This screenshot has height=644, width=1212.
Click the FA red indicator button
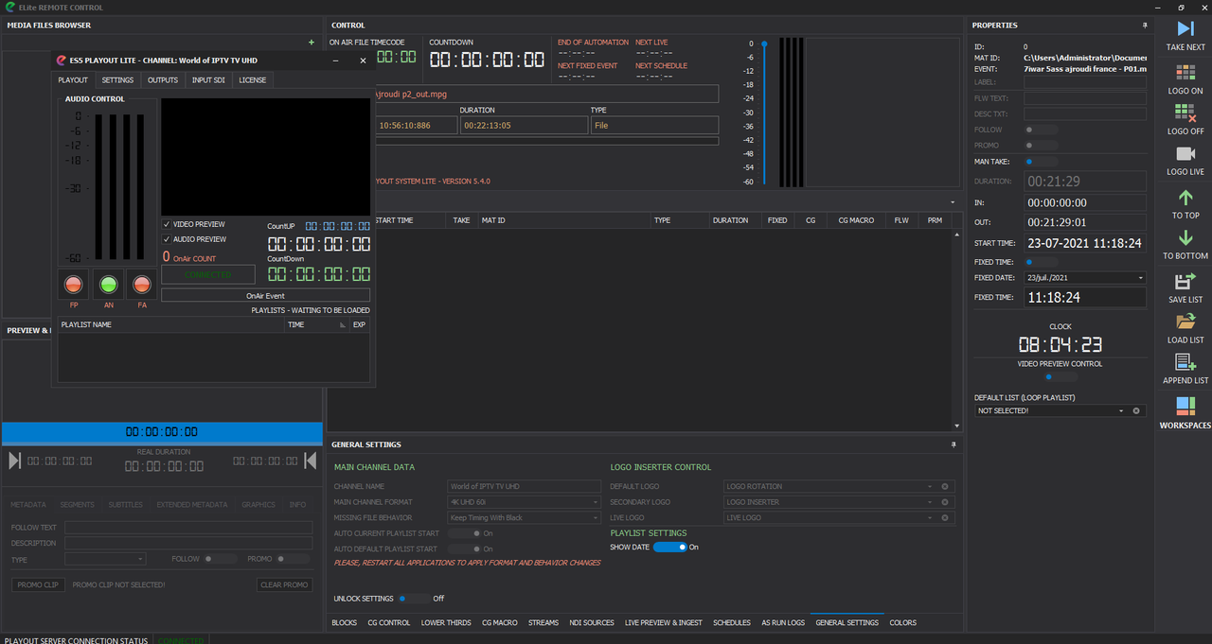point(142,284)
